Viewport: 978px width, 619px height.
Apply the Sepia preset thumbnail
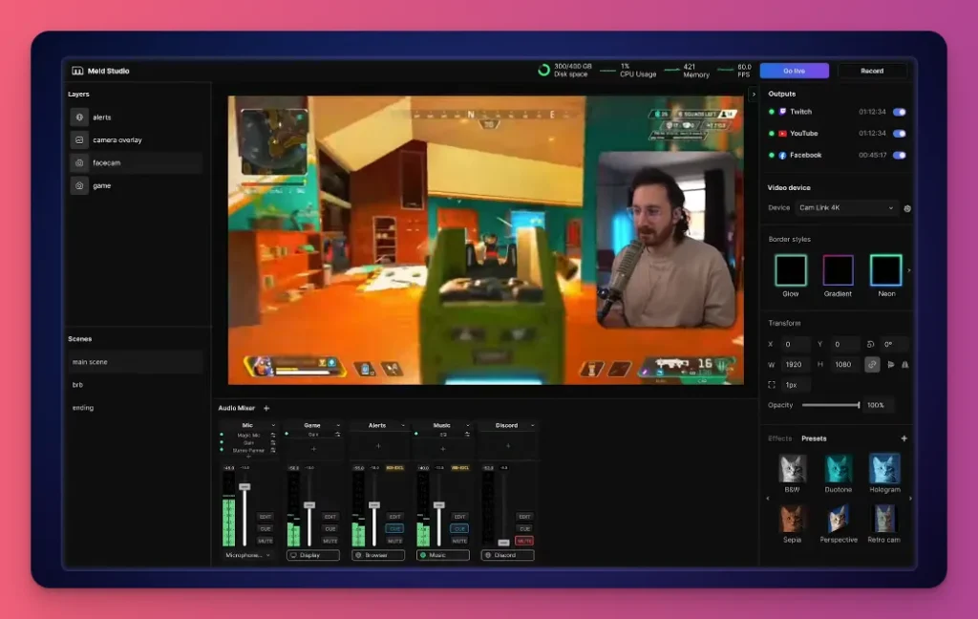pos(792,519)
